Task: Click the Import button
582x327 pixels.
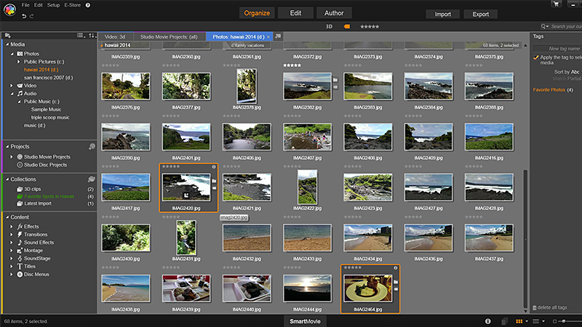Action: pyautogui.click(x=442, y=14)
